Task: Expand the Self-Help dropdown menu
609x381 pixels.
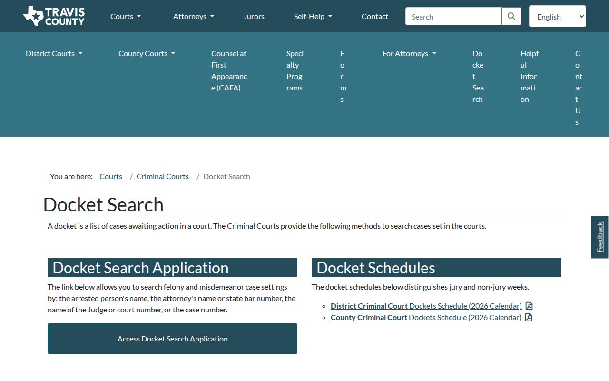Action: pos(313,16)
